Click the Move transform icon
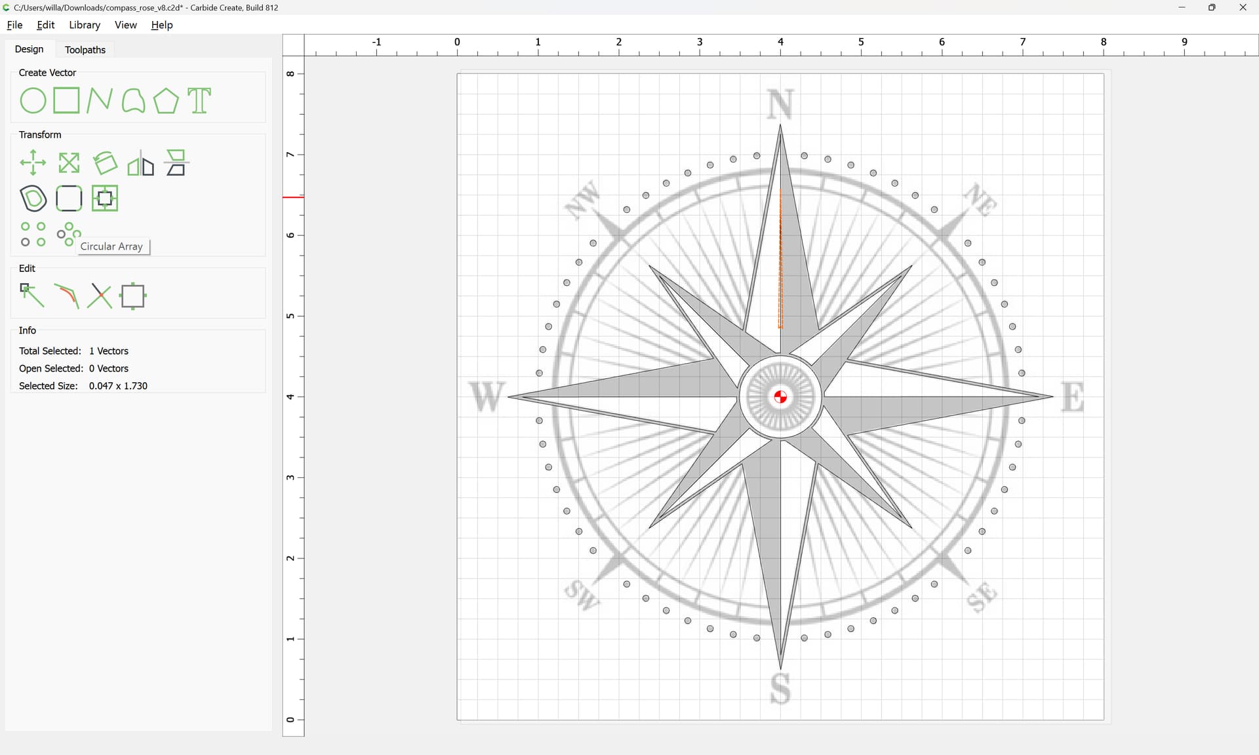The width and height of the screenshot is (1259, 755). coord(33,163)
